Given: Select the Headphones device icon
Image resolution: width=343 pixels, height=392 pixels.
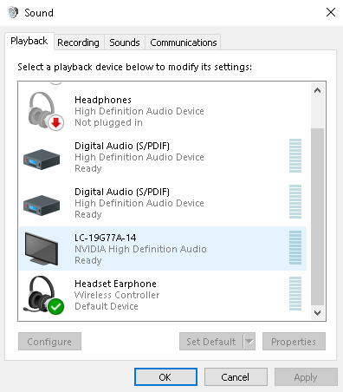Looking at the screenshot, I should (46, 111).
